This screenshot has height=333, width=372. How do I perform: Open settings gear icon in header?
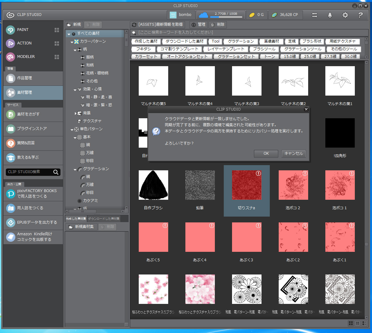tap(345, 15)
